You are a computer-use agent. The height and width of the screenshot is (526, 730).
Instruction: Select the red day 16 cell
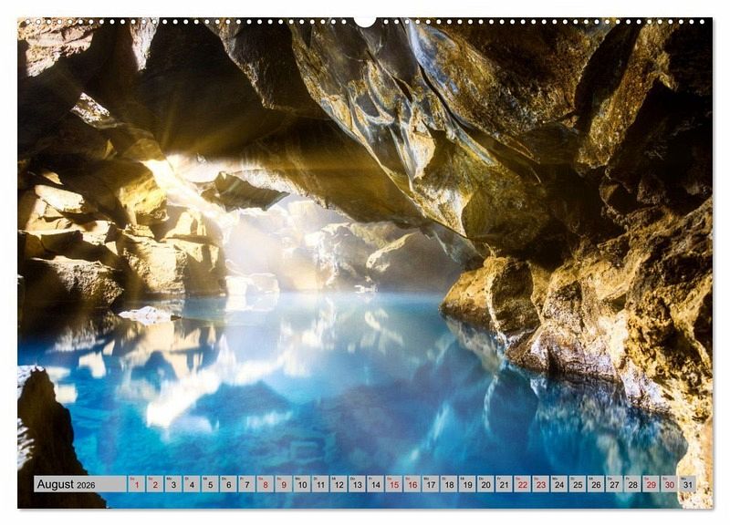tap(412, 484)
